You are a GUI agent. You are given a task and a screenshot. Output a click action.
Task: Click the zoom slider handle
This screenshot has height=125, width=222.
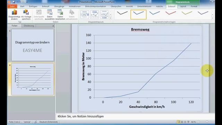coord(207,122)
